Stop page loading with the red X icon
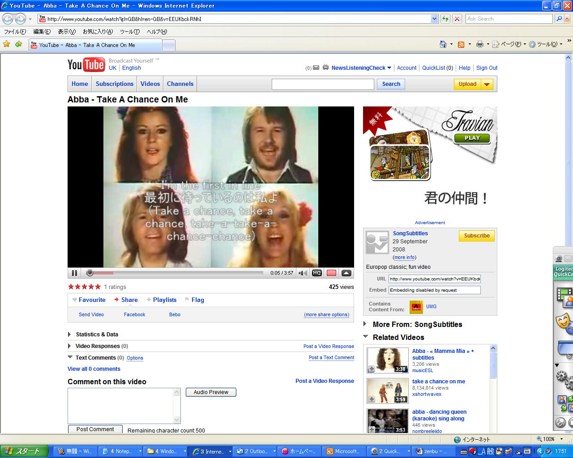Screen dimensions: 573x458 457,19
